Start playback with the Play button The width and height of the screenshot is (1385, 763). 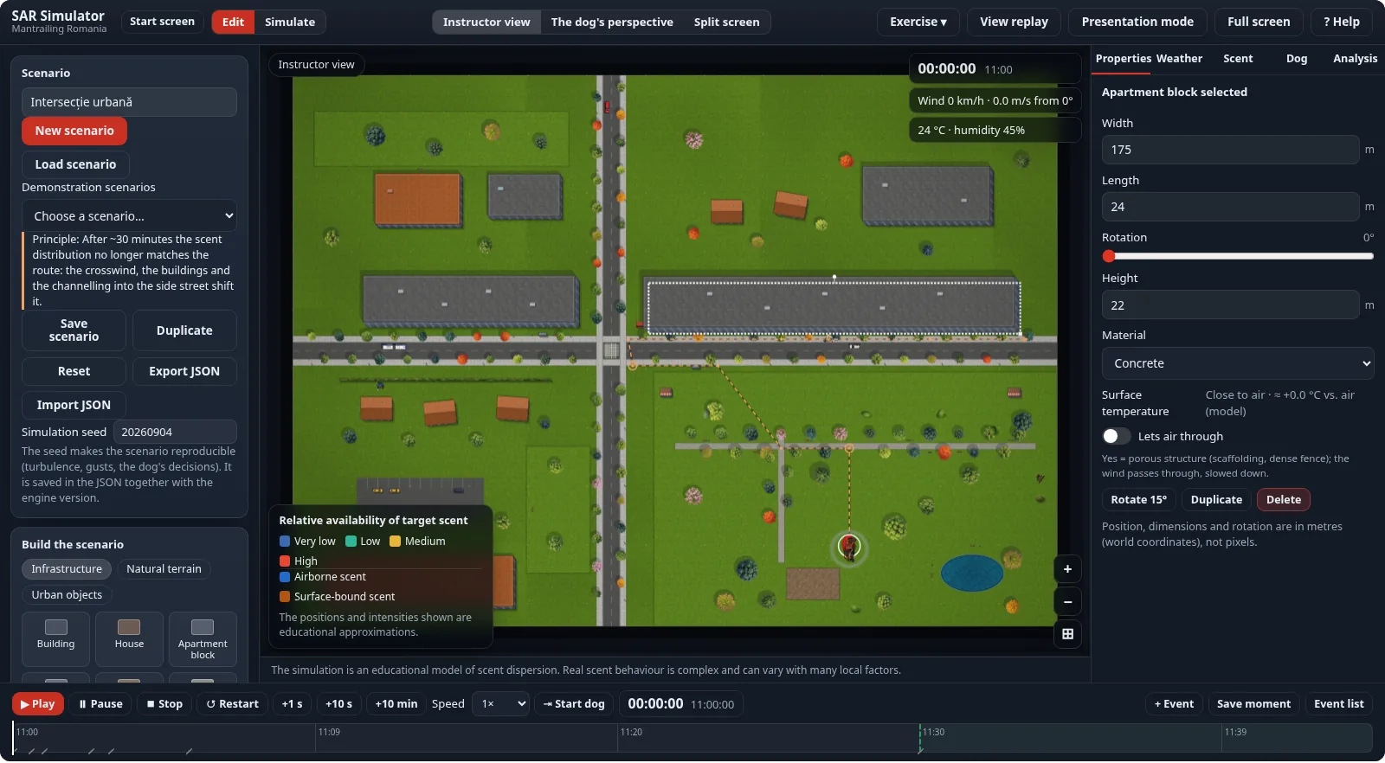[37, 704]
